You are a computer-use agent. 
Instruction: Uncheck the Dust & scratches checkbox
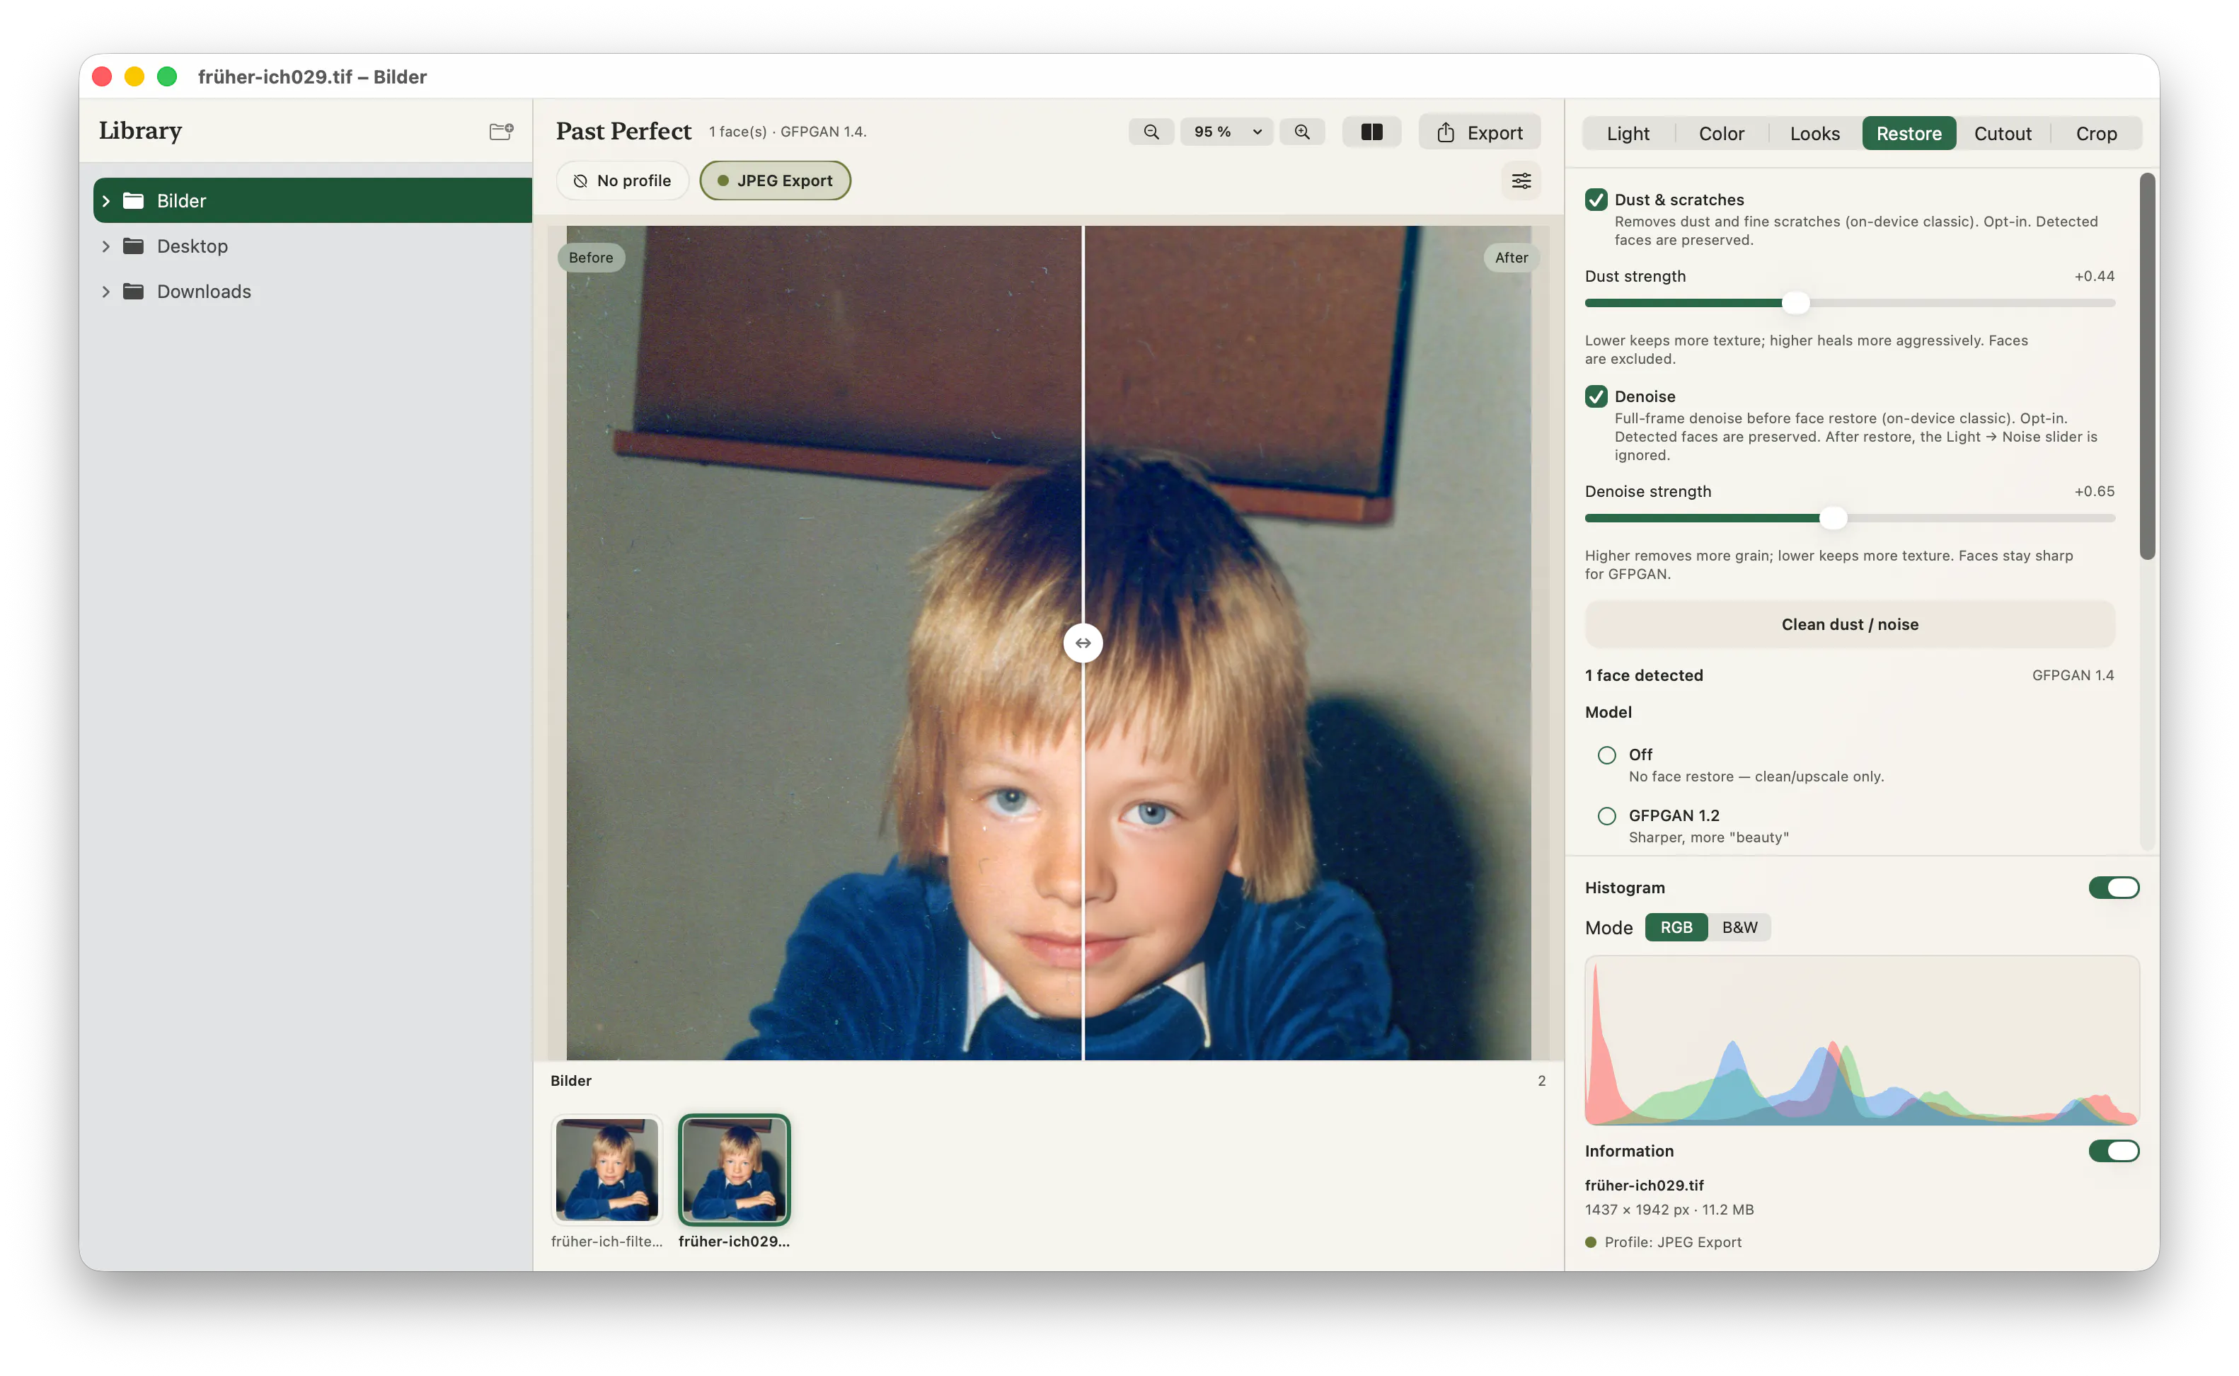[x=1596, y=200]
